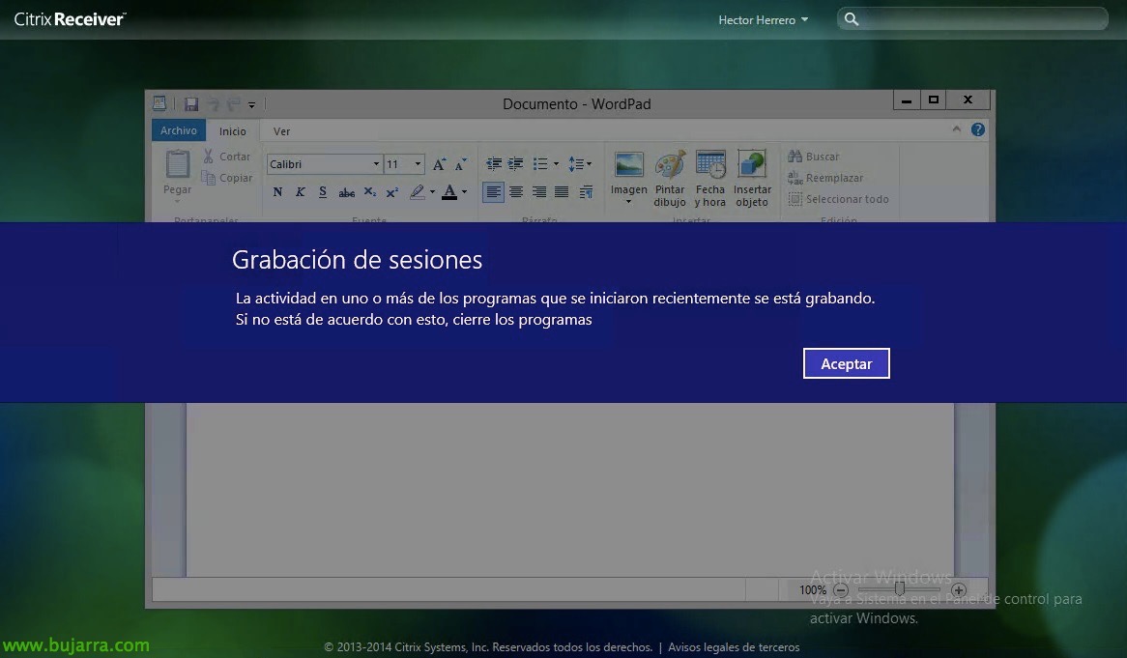Click the justify text icon
The height and width of the screenshot is (658, 1127).
click(x=563, y=192)
